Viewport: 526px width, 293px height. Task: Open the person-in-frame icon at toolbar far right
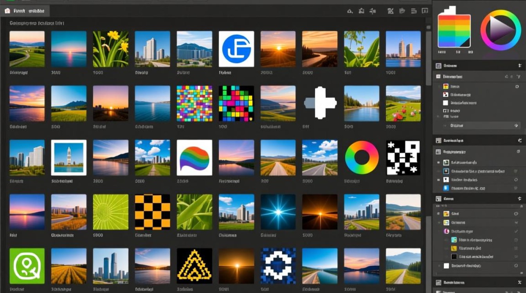pyautogui.click(x=425, y=11)
